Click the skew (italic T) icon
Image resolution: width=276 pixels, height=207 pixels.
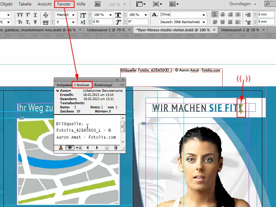pyautogui.click(x=118, y=22)
